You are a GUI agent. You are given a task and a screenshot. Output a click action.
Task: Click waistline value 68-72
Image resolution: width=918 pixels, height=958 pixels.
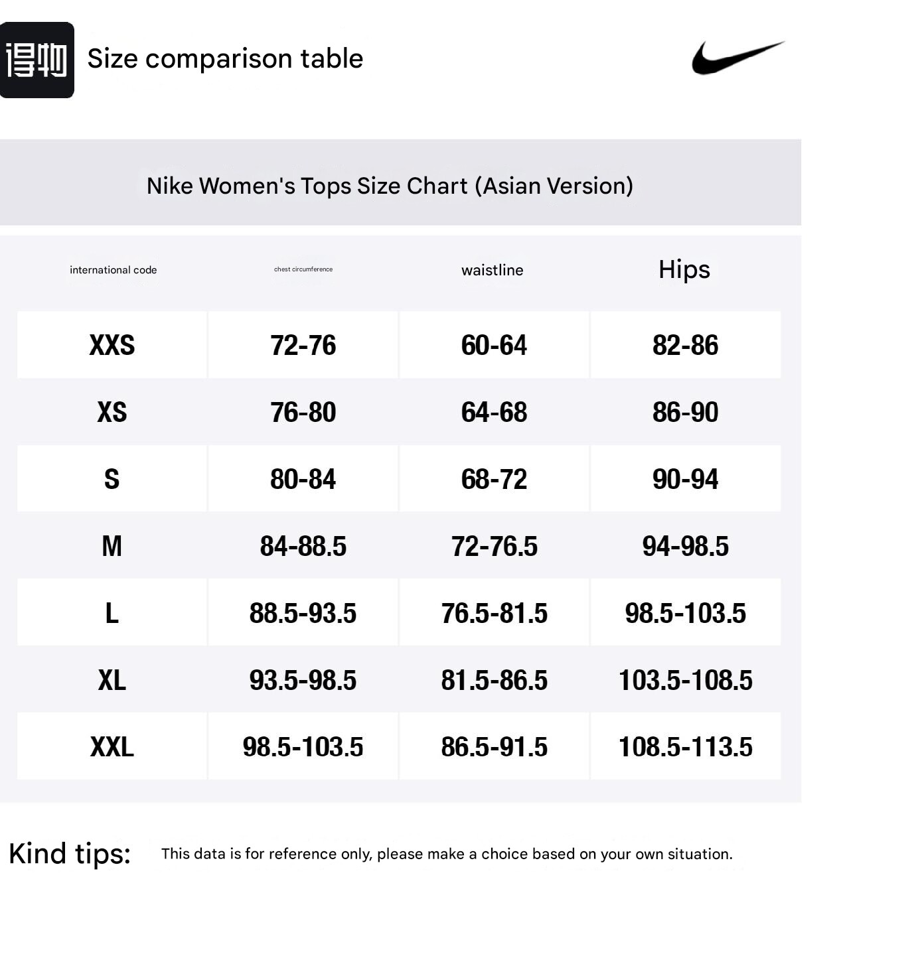[x=494, y=479]
